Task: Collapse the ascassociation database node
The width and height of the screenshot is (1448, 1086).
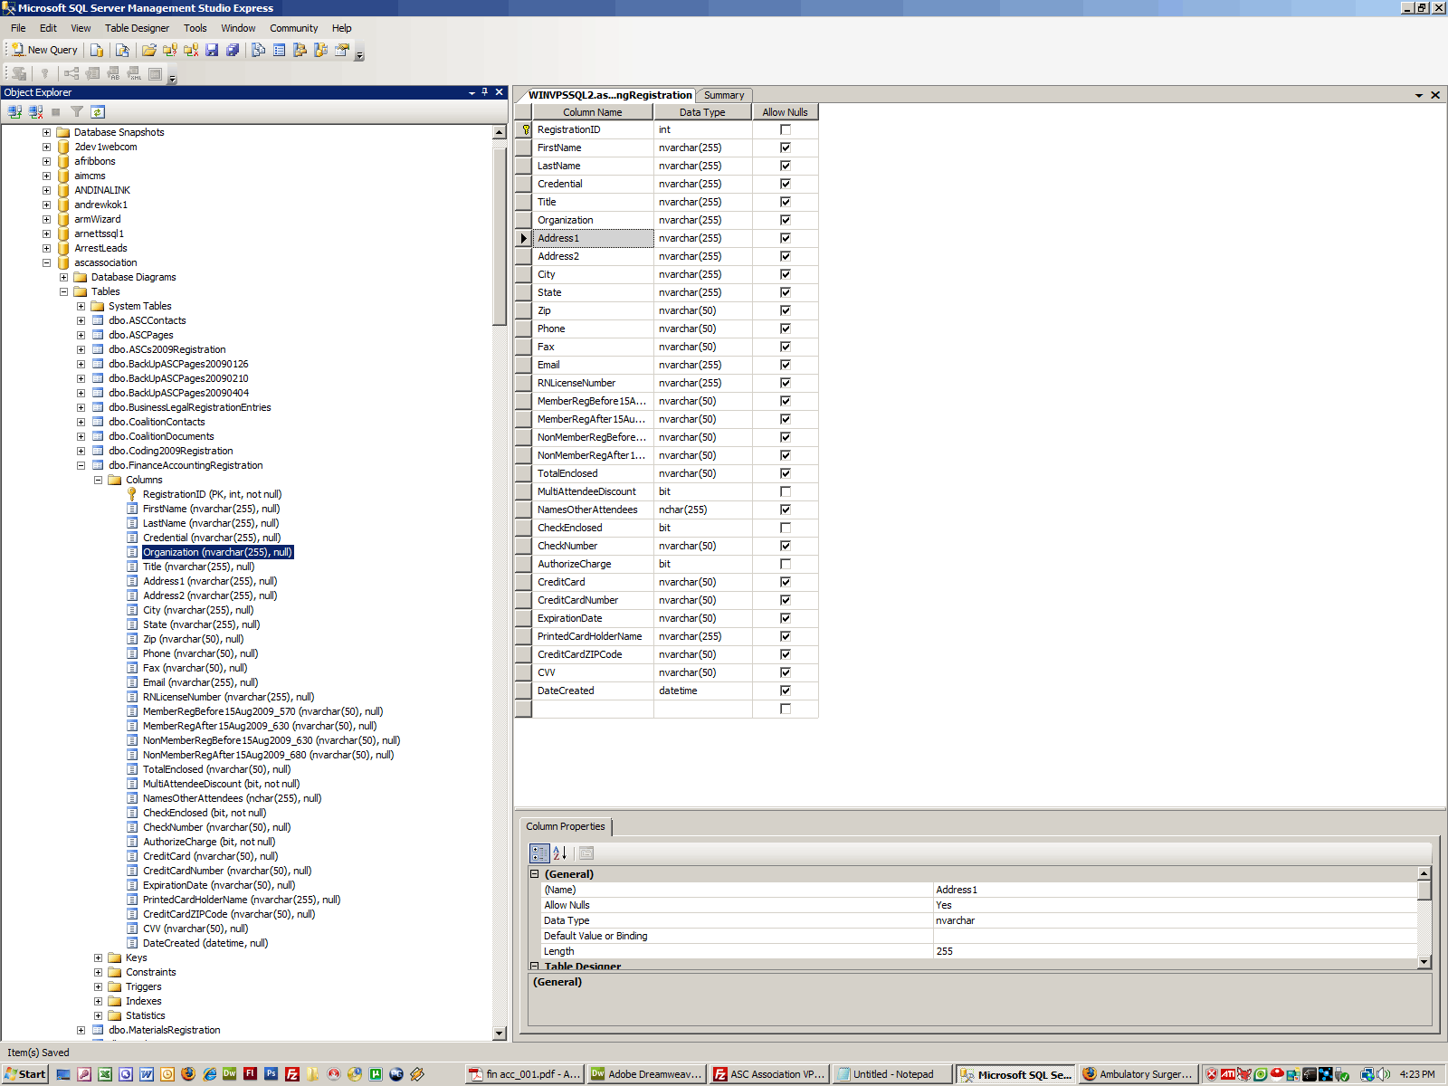Action: click(46, 262)
